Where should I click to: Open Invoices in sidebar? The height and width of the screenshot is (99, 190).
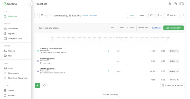coord(12,95)
